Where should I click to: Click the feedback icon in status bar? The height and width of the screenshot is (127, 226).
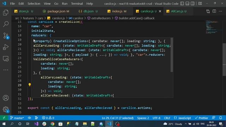pyautogui.click(x=213, y=118)
